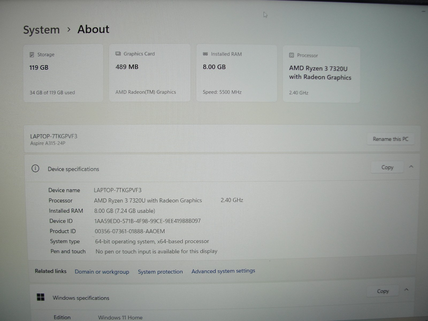Click the Device name label
This screenshot has width=428, height=321.
tap(64, 190)
